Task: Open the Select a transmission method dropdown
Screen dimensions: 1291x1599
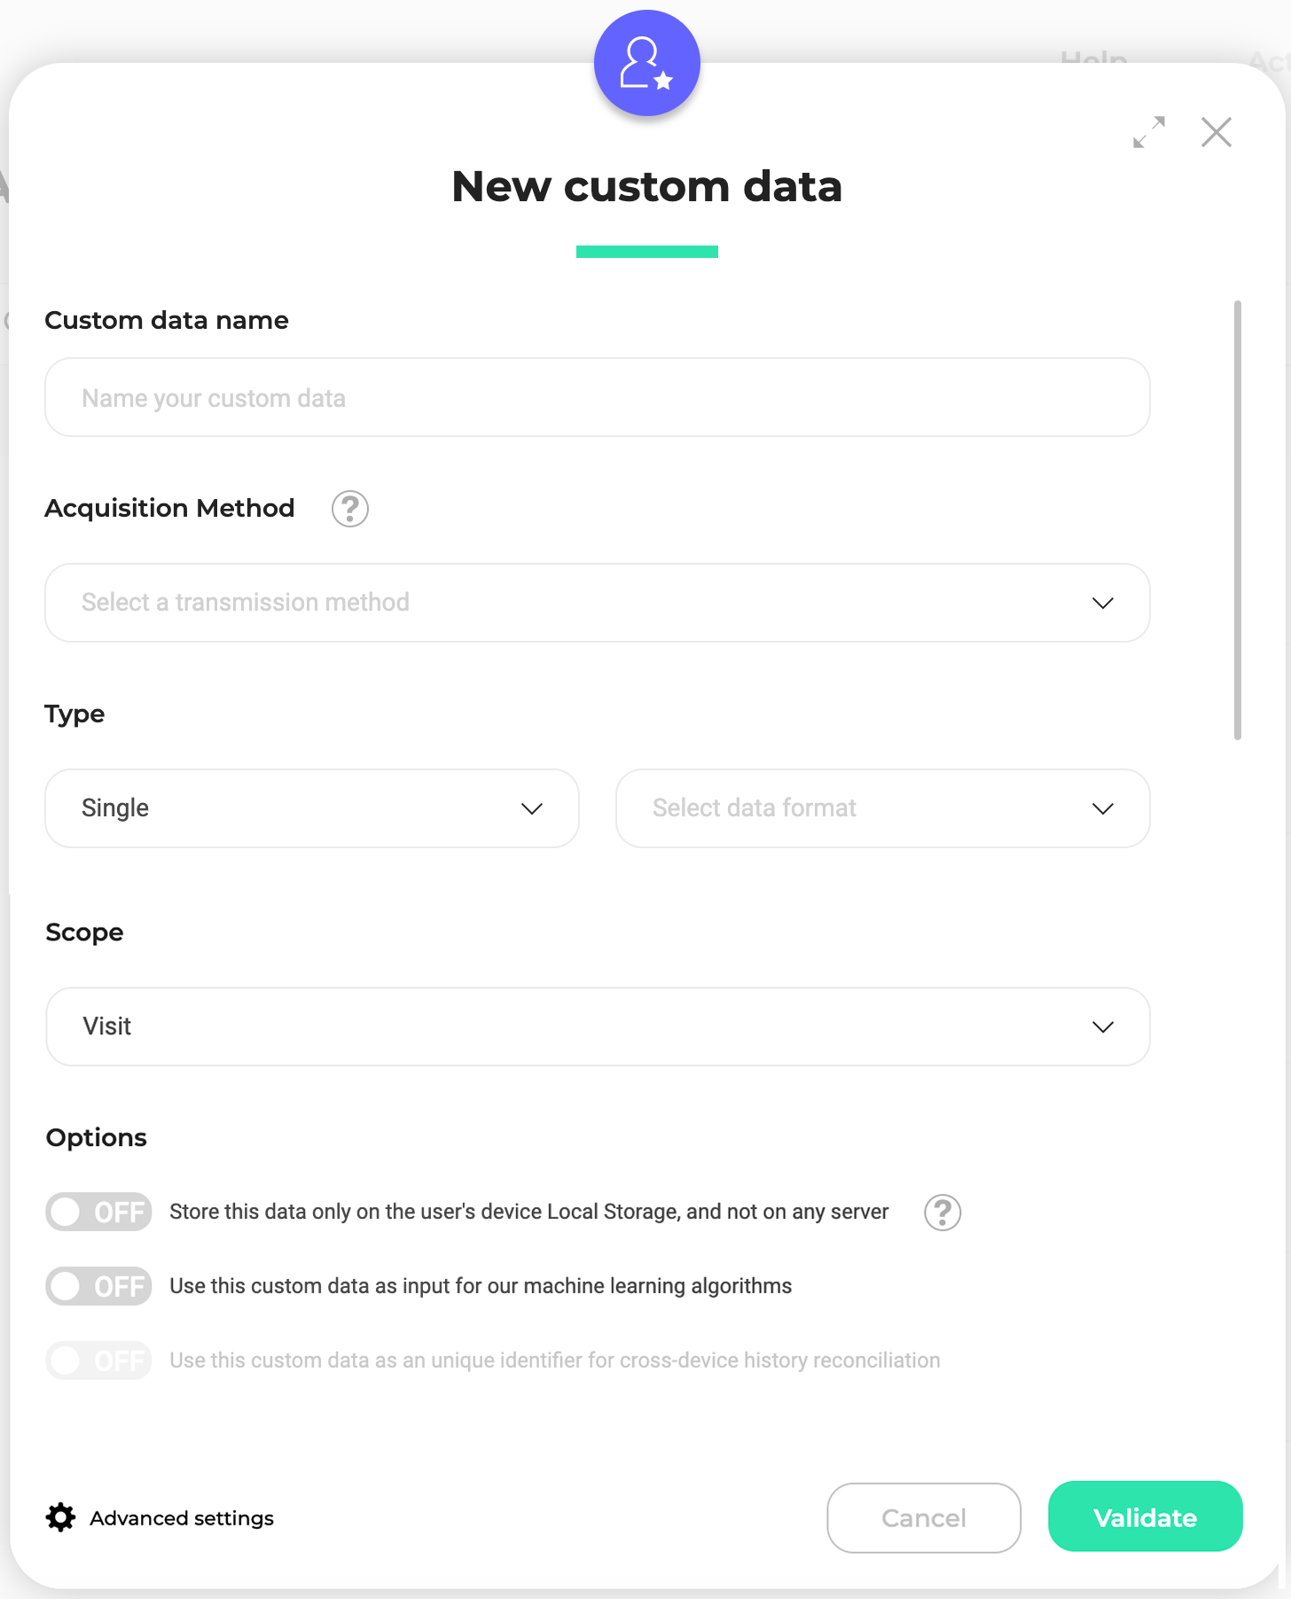Action: pos(598,603)
